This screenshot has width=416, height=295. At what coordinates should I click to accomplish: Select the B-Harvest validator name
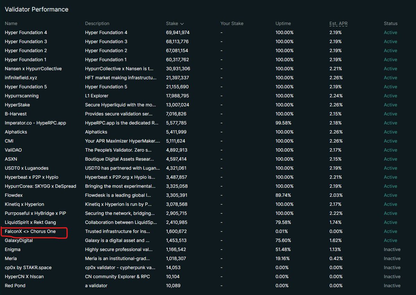tap(16, 114)
